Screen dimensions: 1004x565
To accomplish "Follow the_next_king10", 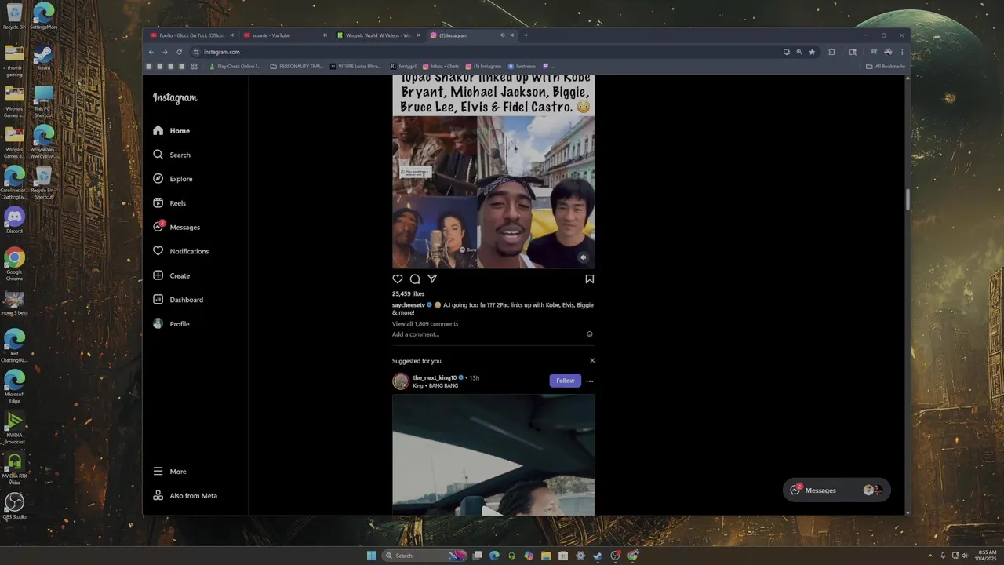I will [x=566, y=381].
